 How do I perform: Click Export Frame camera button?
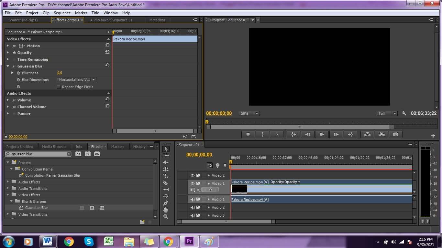[395, 134]
